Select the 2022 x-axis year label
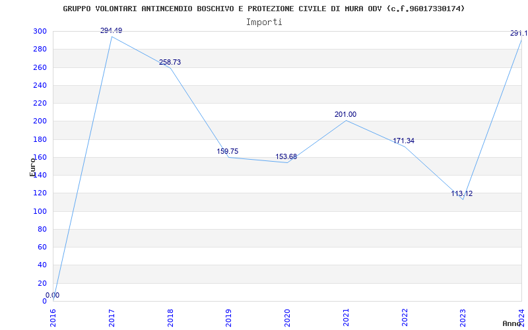 (405, 317)
